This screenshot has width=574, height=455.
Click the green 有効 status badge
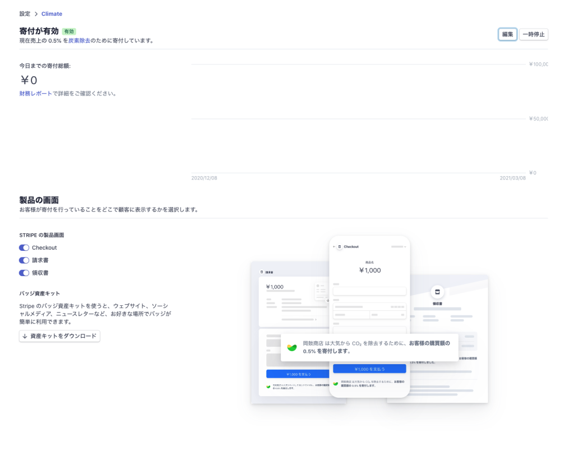click(69, 31)
